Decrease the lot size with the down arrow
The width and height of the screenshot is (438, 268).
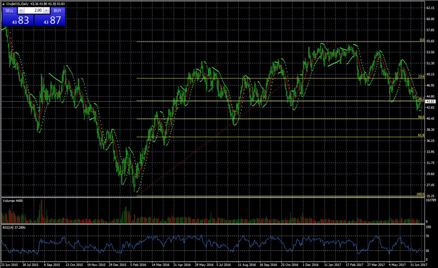click(x=20, y=10)
